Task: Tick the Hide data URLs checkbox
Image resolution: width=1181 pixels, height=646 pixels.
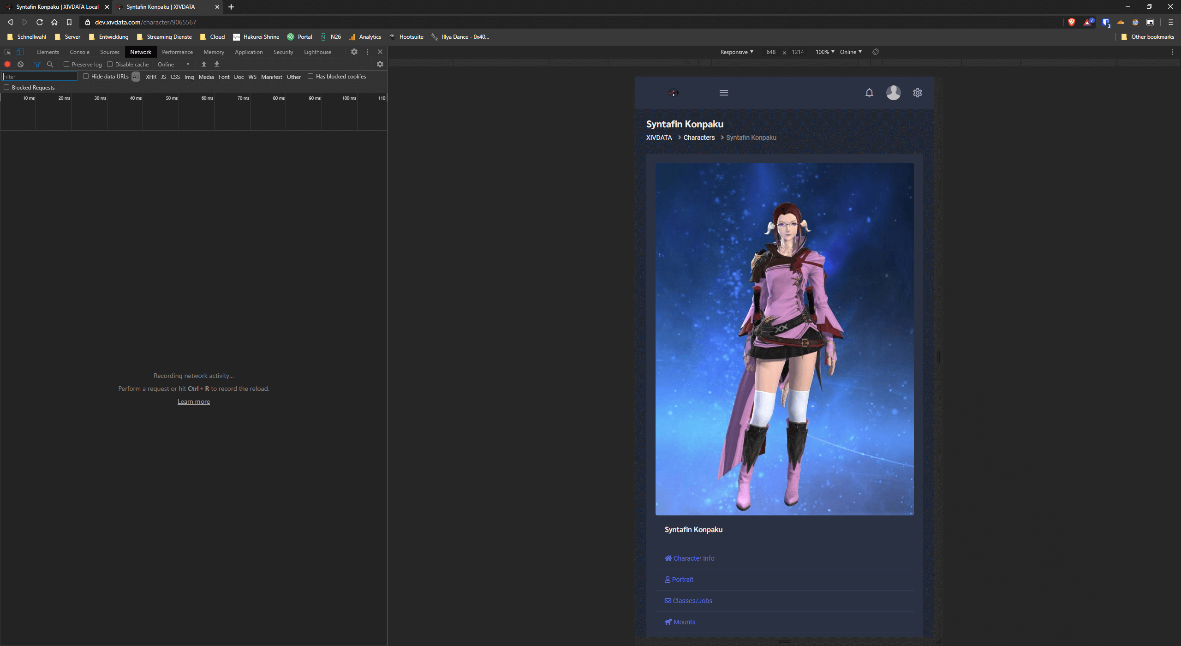Action: (86, 77)
